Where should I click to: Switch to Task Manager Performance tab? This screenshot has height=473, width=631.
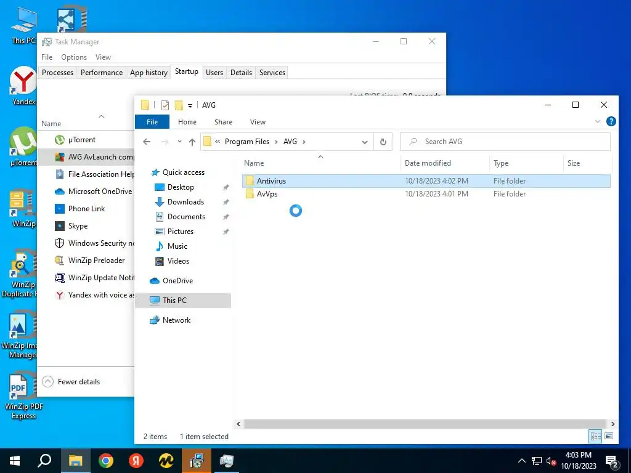(x=102, y=73)
